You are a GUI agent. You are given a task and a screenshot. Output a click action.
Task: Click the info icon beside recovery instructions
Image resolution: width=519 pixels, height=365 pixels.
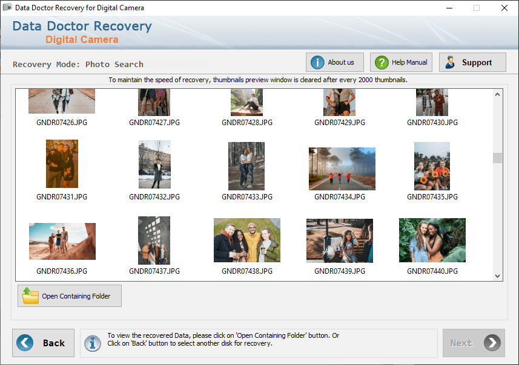(x=92, y=343)
